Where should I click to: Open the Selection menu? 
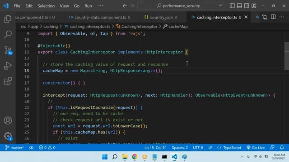click(46, 6)
